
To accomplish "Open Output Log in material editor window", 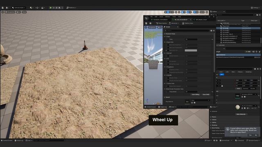I will [163, 107].
